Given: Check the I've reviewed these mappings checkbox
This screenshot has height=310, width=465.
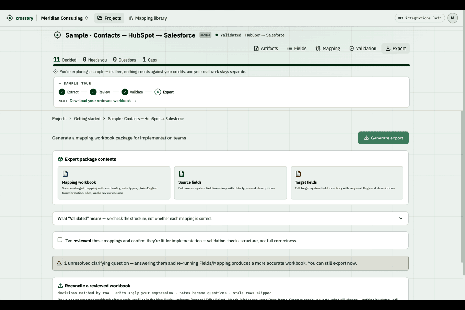Looking at the screenshot, I should coord(60,240).
